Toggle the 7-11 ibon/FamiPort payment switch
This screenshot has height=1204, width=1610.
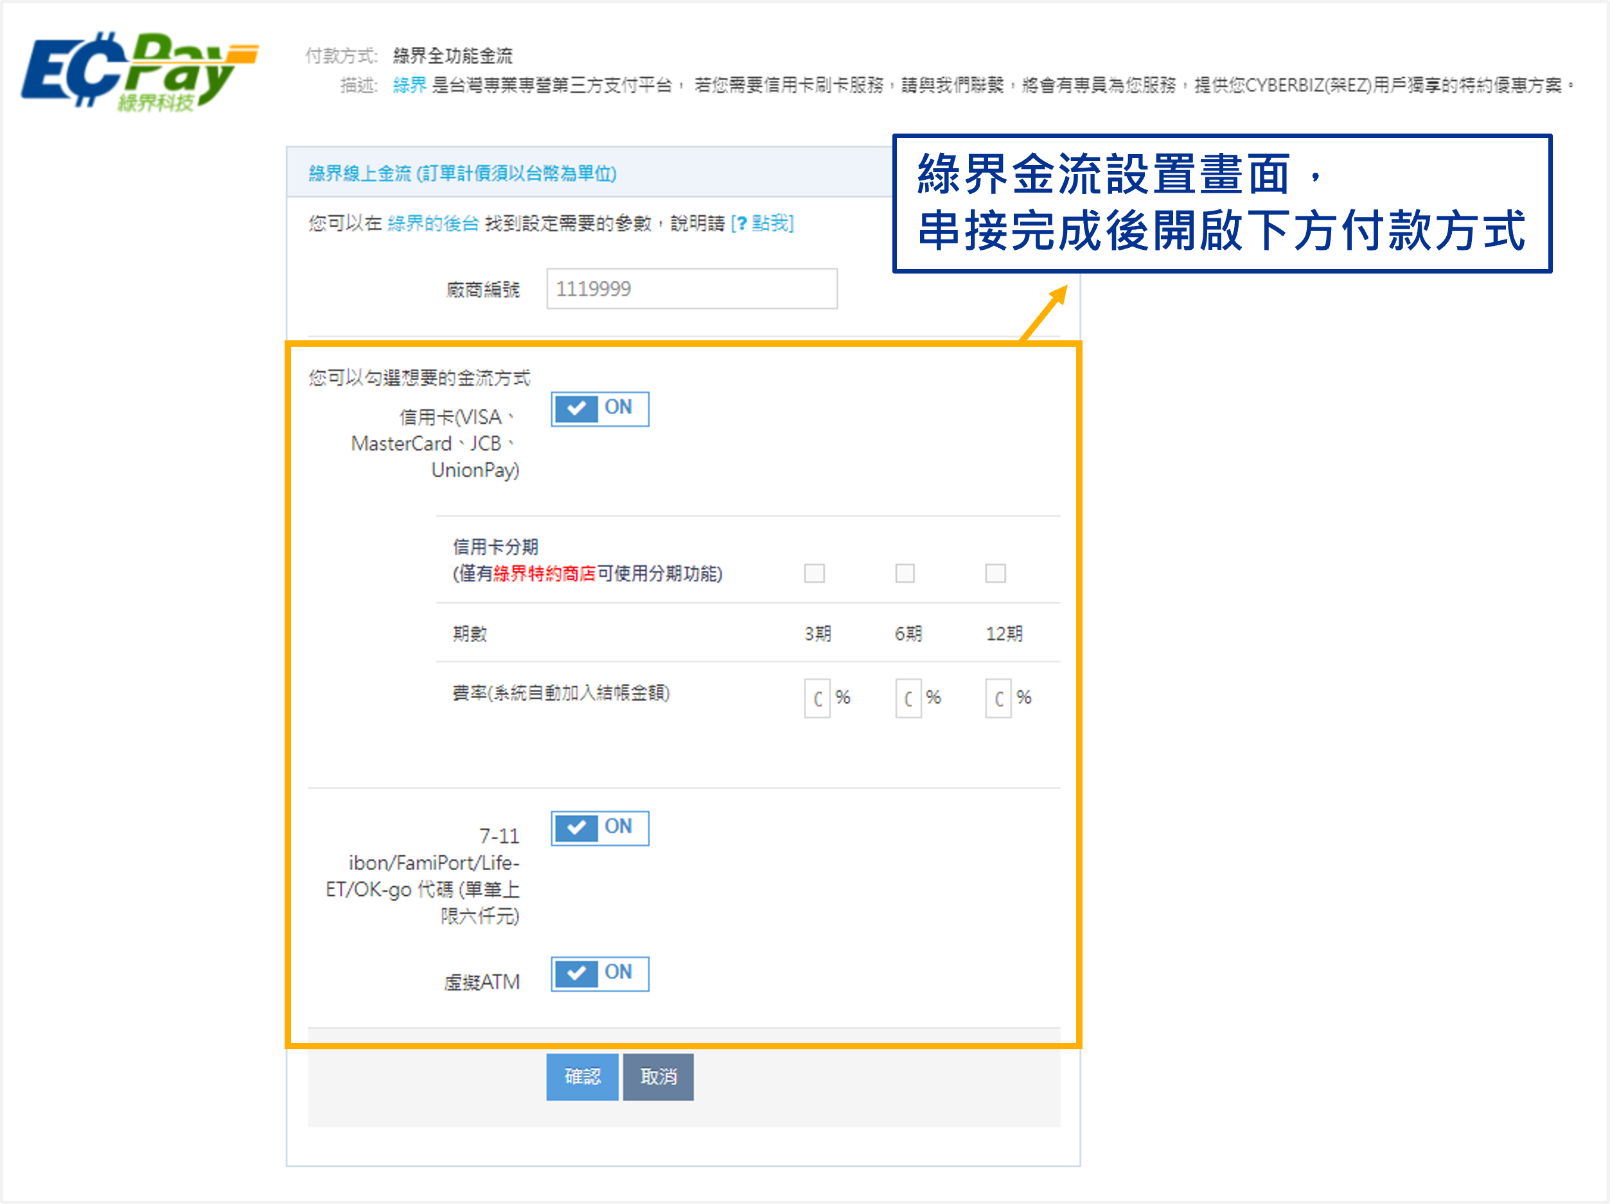tap(600, 828)
